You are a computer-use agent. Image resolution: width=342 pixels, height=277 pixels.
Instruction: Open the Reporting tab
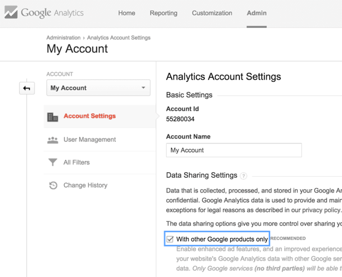click(x=163, y=13)
